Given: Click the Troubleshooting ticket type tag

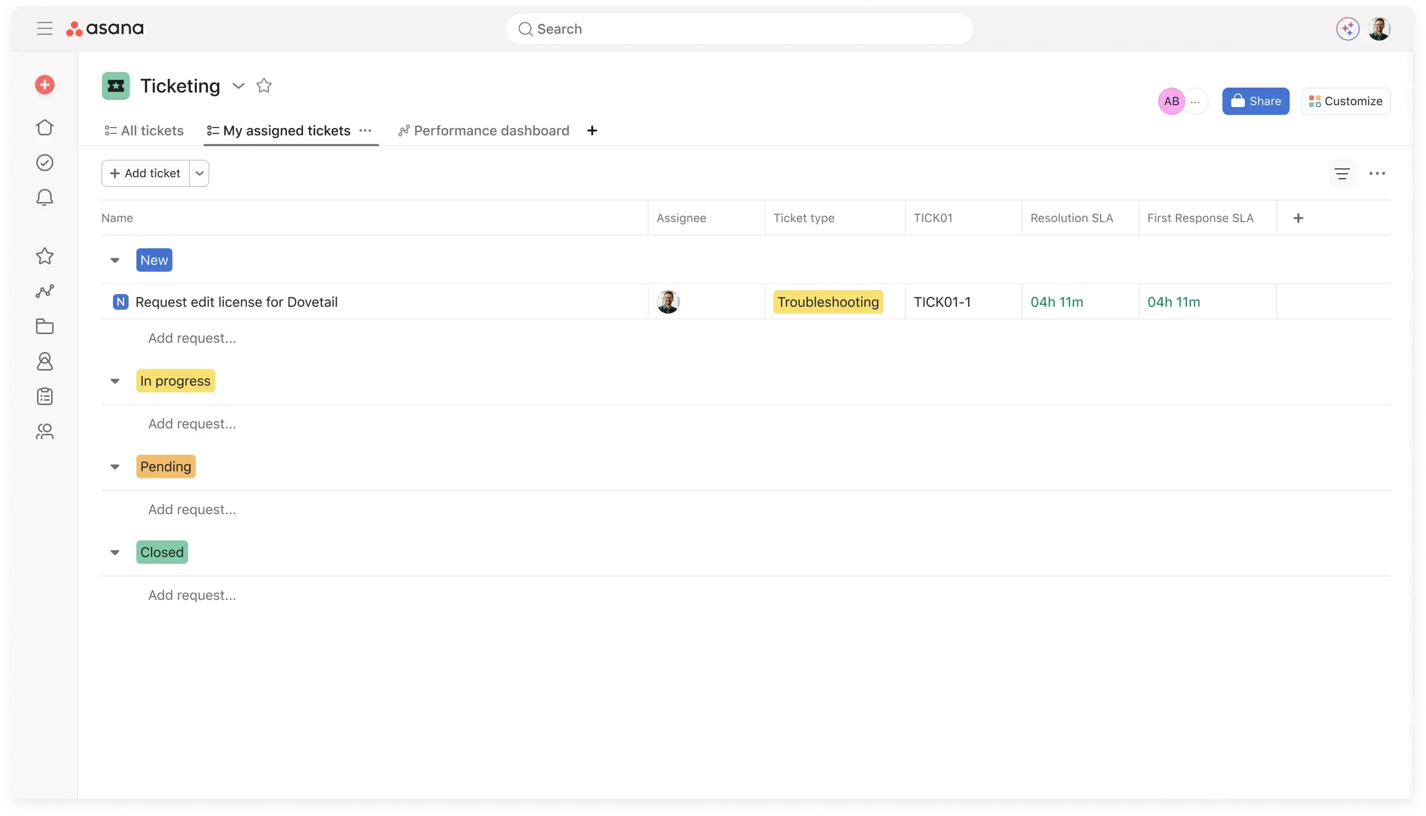Looking at the screenshot, I should coord(828,302).
